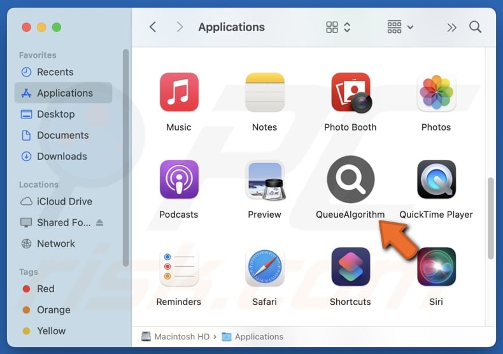Select the Photos app icon
Image resolution: width=503 pixels, height=354 pixels.
[436, 92]
